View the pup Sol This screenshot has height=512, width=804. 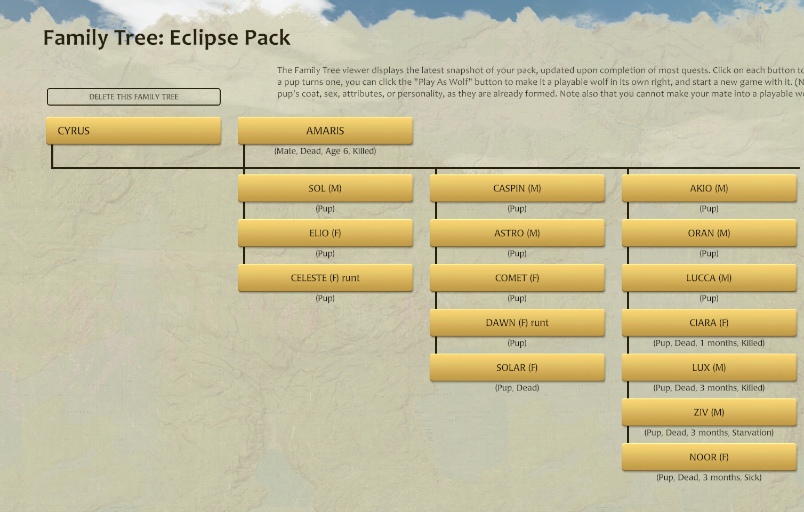pos(325,188)
